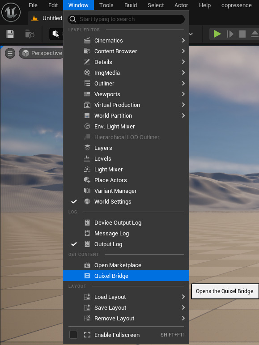
Task: Click the Perspective viewport mode button
Action: tap(42, 53)
